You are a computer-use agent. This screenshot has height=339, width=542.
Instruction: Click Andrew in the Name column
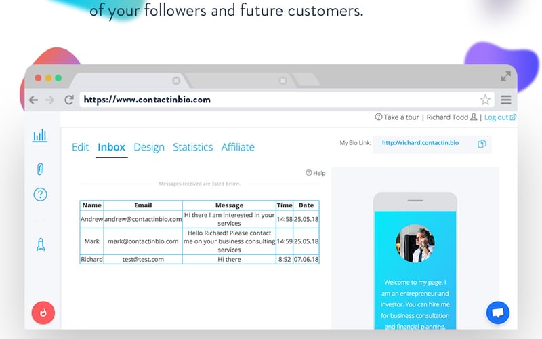91,219
